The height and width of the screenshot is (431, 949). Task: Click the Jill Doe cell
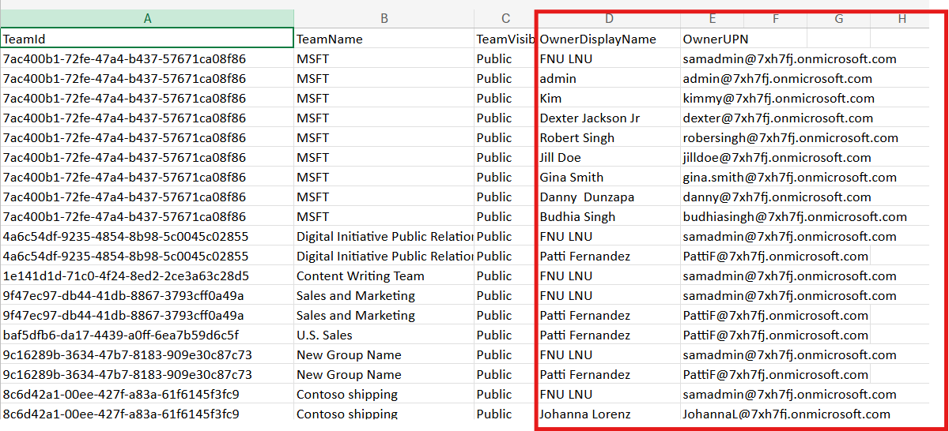pyautogui.click(x=608, y=157)
